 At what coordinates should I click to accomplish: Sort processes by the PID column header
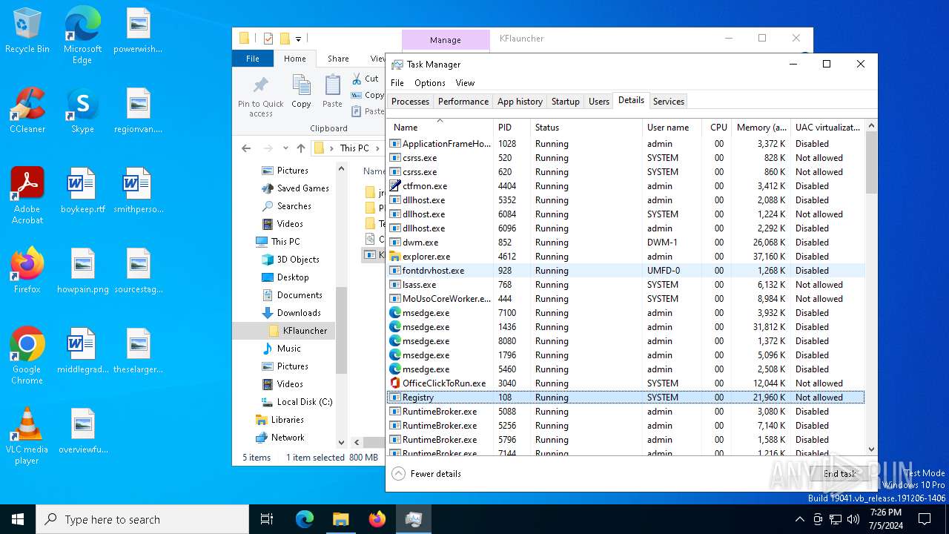point(513,128)
